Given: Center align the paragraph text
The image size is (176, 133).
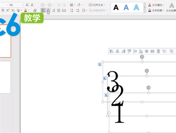Looking at the screenshot, I should coord(48,11).
